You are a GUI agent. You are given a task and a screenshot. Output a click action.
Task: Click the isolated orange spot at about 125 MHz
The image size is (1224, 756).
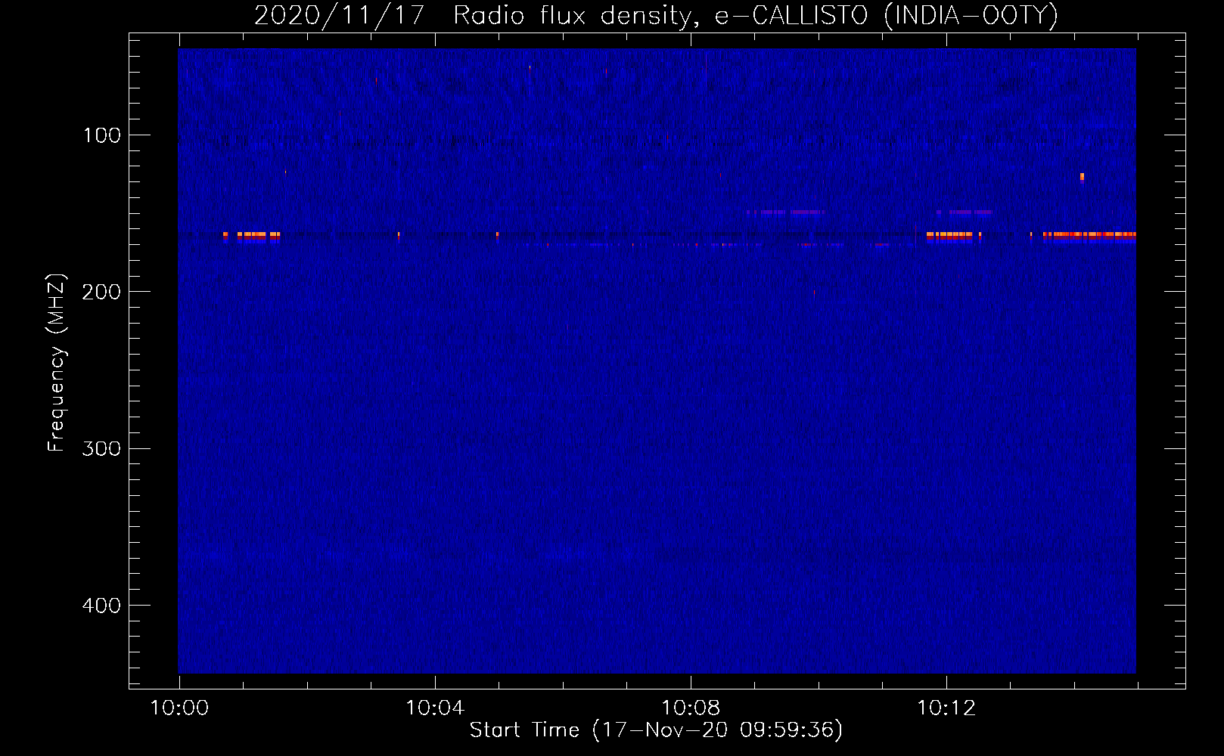1082,177
